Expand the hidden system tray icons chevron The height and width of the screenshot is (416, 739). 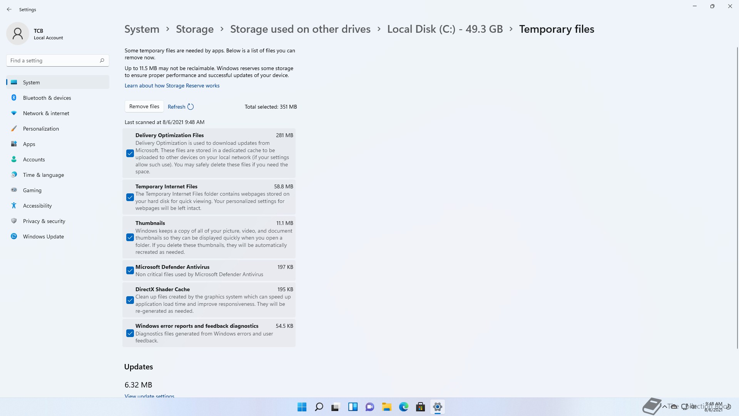[664, 407]
